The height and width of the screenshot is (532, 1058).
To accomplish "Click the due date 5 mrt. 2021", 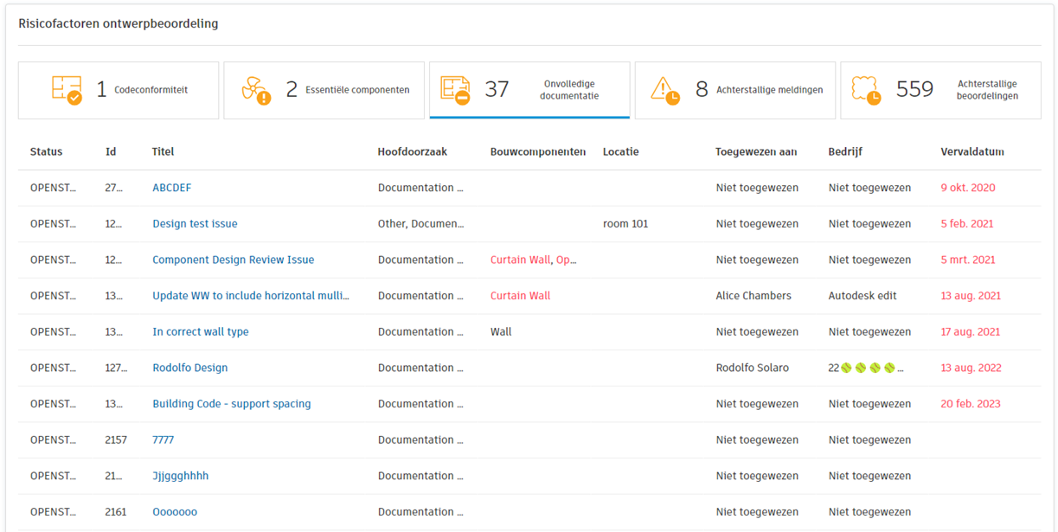I will [x=968, y=260].
